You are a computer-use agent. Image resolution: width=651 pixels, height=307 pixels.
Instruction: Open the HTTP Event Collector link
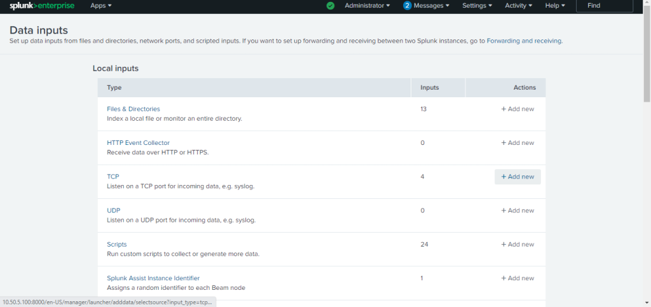tap(138, 143)
